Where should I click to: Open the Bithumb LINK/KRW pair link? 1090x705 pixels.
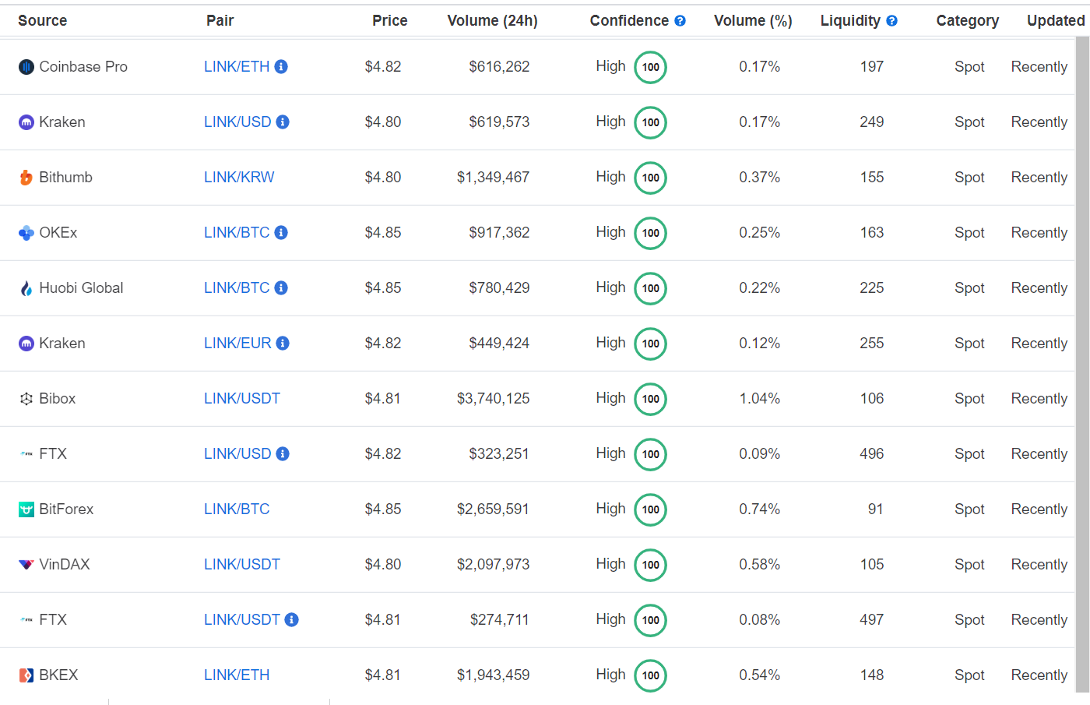point(239,178)
